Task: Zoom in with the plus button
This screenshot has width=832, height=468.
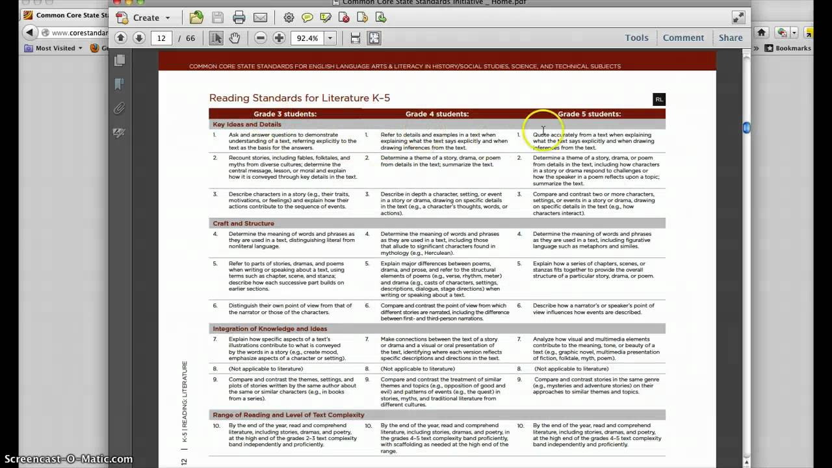Action: (279, 38)
